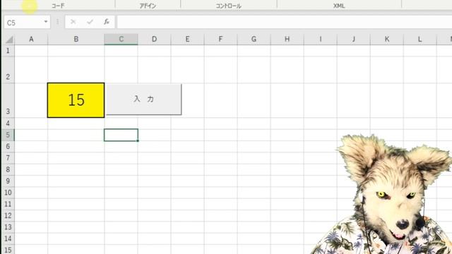Select row 14 header
This screenshot has height=254, width=452.
(x=8, y=238)
